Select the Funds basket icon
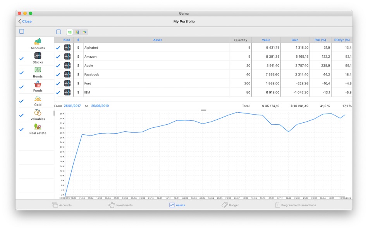The height and width of the screenshot is (230, 368). click(x=38, y=84)
